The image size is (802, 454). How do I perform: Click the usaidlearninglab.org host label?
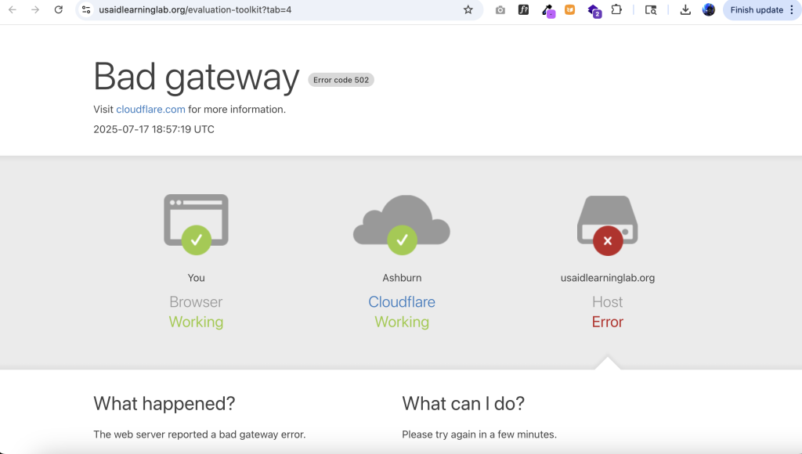(x=608, y=278)
